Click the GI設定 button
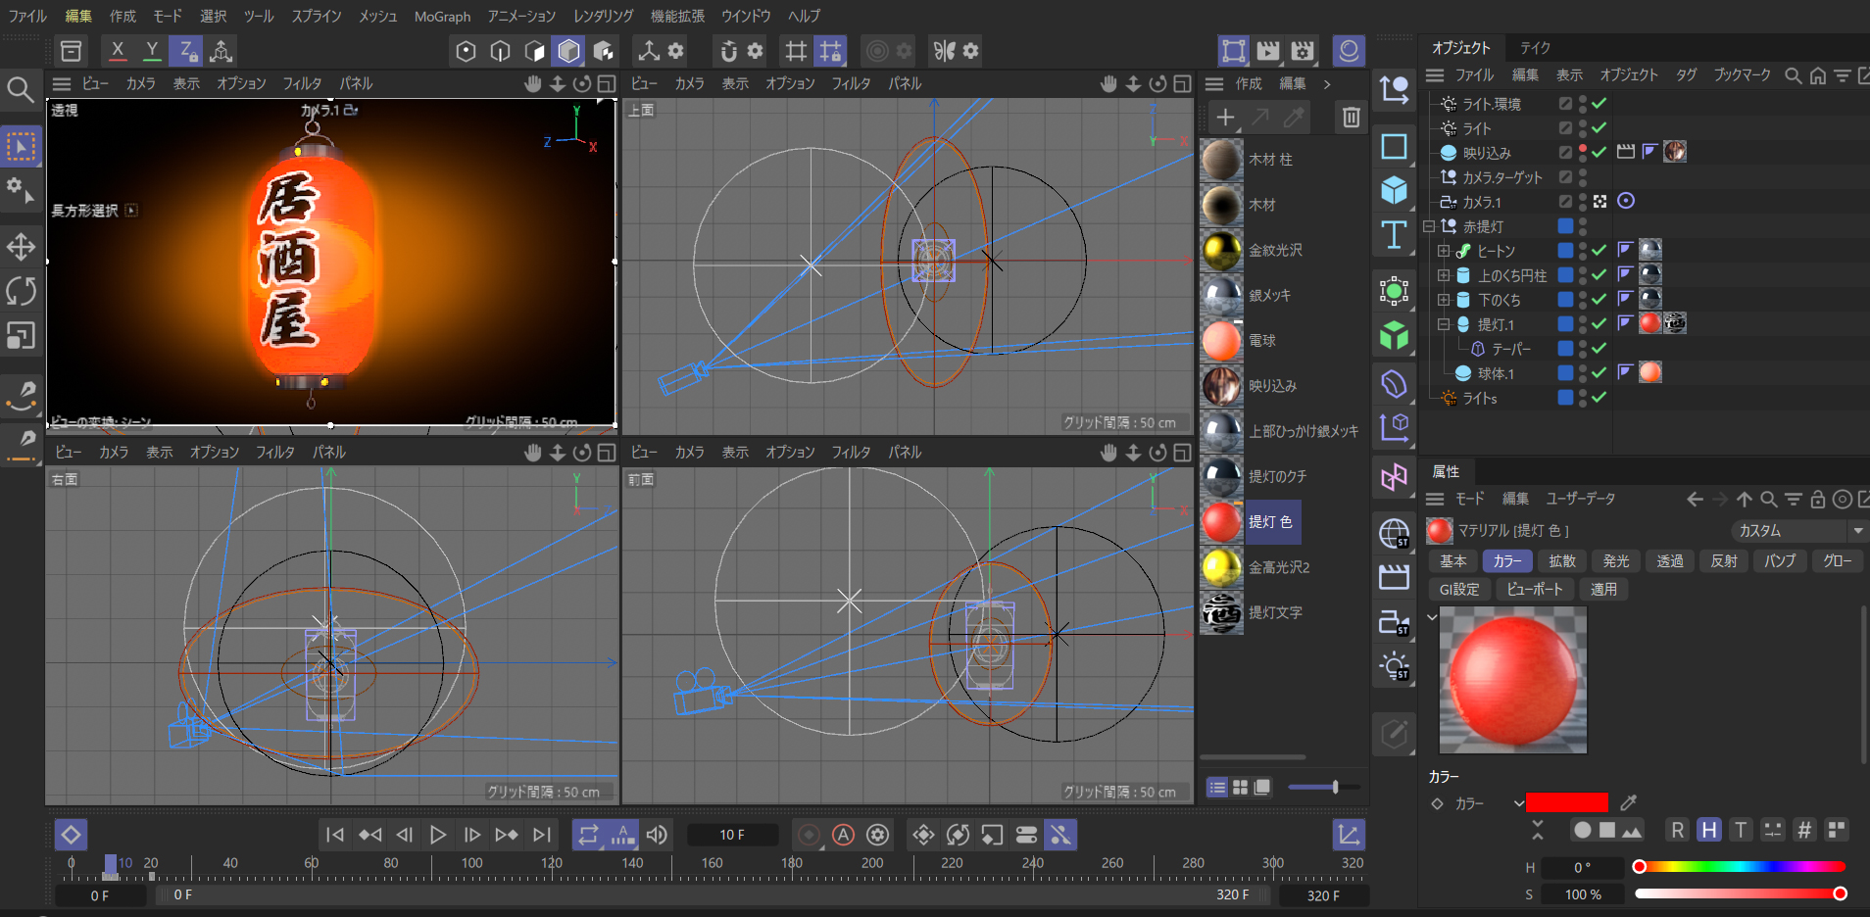Viewport: 1870px width, 917px height. pyautogui.click(x=1458, y=589)
